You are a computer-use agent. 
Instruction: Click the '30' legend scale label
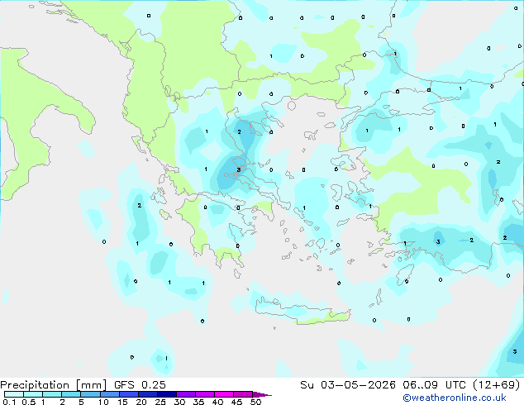tap(179, 402)
